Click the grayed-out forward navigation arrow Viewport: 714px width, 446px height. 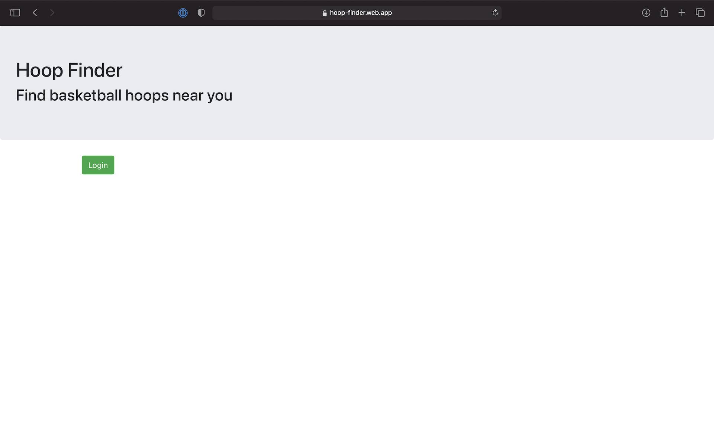[x=52, y=13]
